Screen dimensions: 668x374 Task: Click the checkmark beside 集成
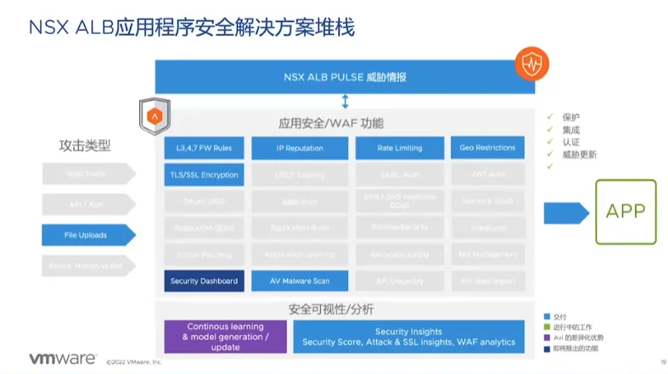click(x=550, y=129)
